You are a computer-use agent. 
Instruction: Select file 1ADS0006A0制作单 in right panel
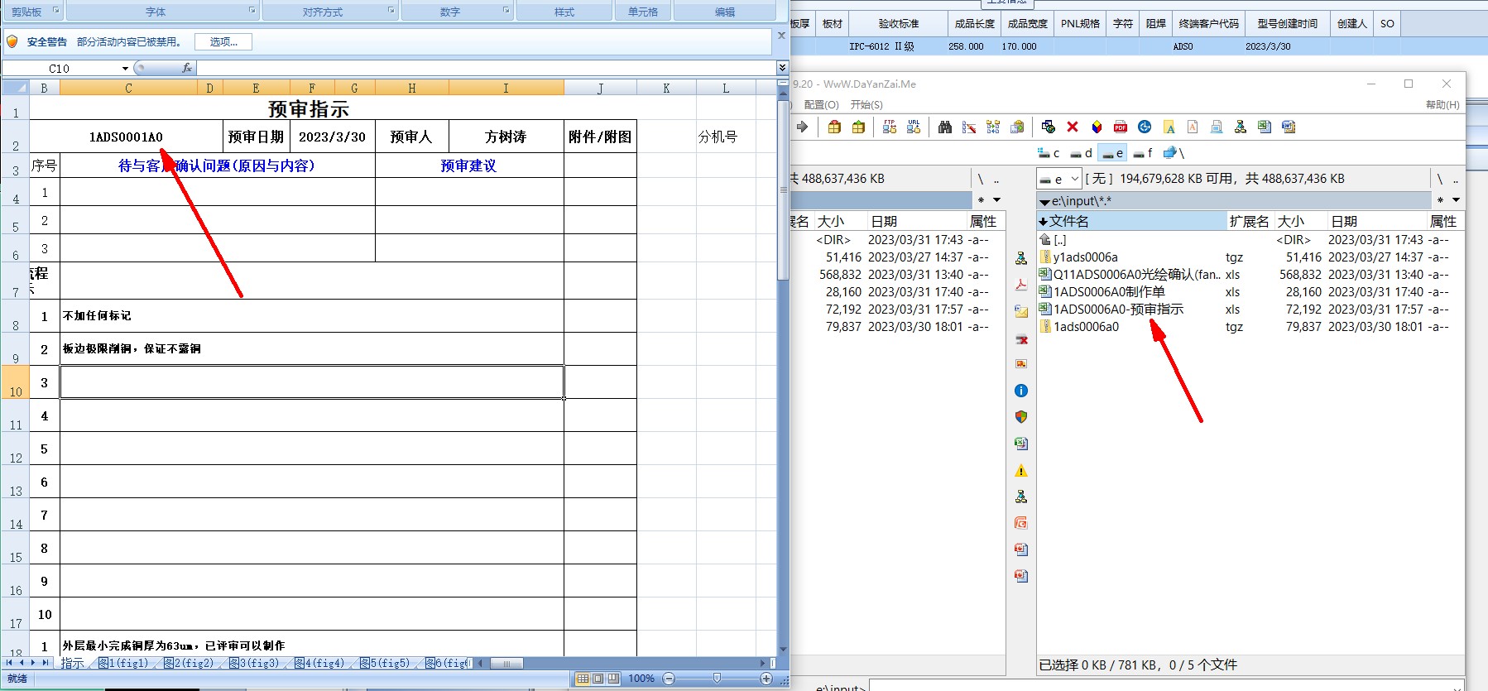point(1109,291)
